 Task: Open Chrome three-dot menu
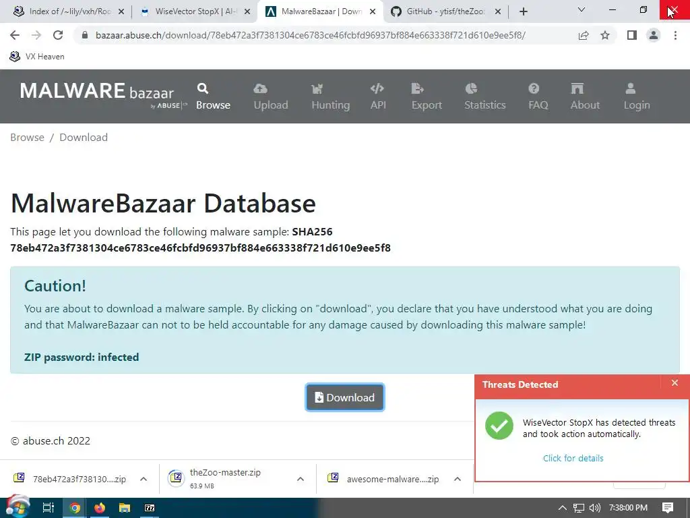pos(675,35)
